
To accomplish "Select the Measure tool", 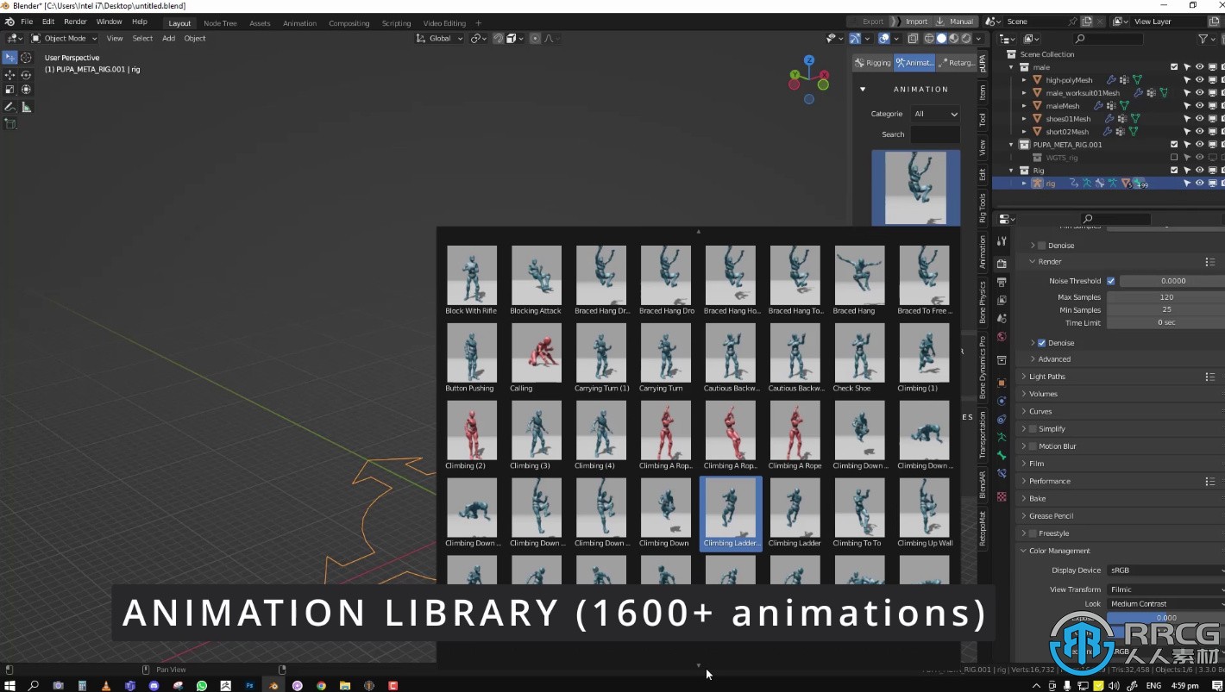I will tap(26, 107).
